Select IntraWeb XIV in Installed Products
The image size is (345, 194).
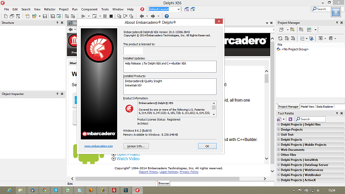pos(133,85)
